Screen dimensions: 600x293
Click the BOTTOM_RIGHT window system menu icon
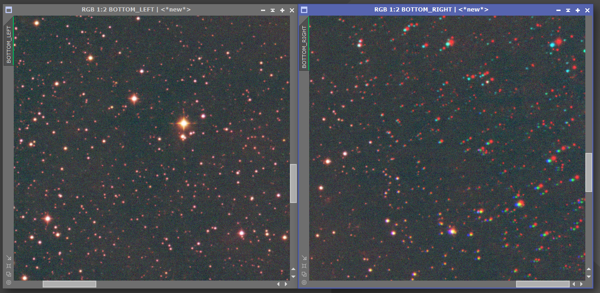[x=304, y=10]
